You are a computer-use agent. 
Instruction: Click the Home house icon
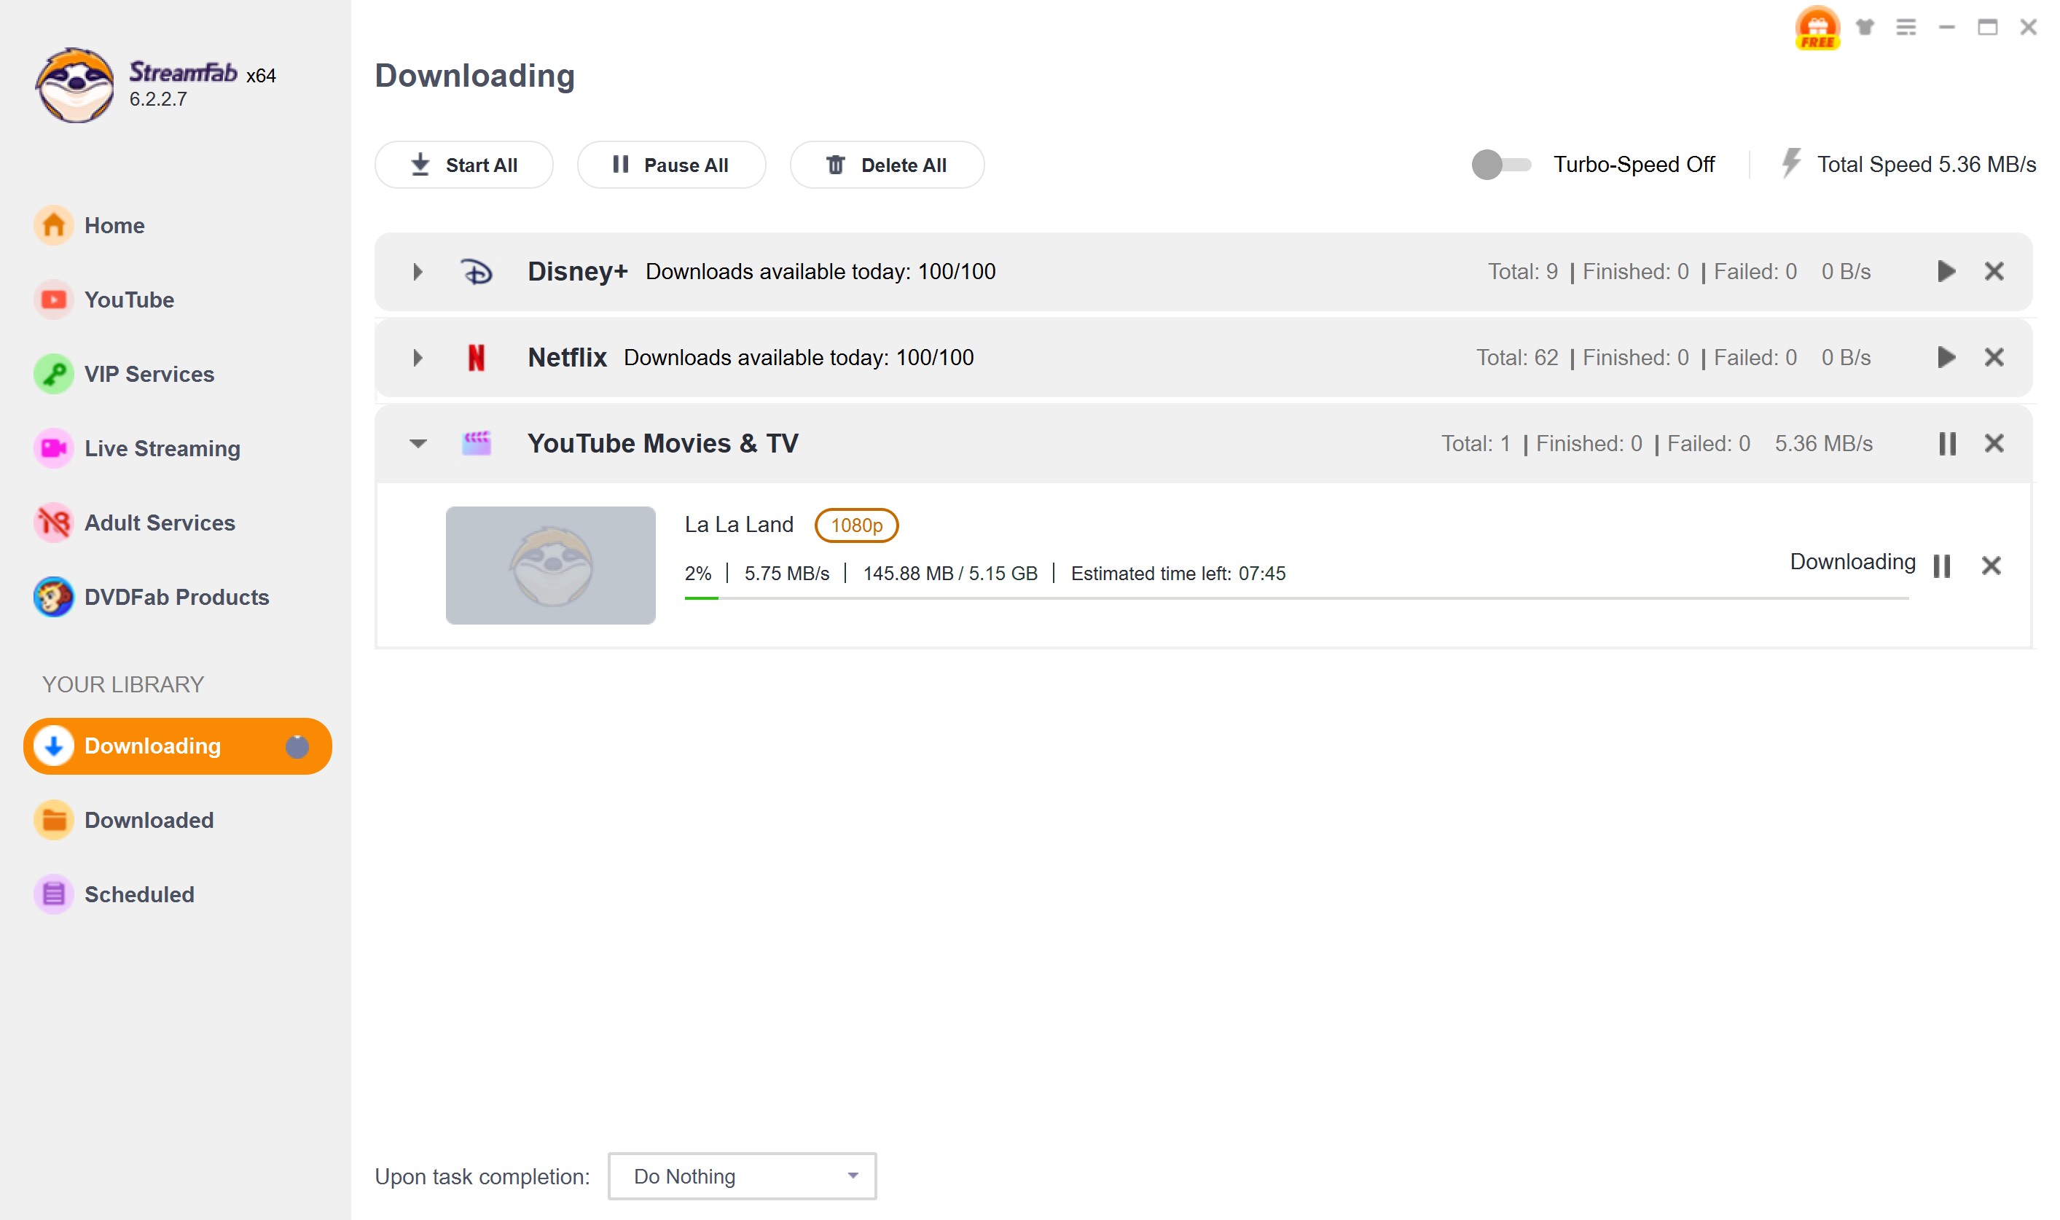[53, 225]
